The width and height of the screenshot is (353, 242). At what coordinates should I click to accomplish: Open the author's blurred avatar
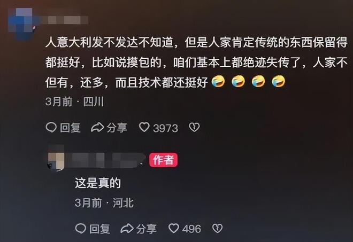(x=56, y=159)
